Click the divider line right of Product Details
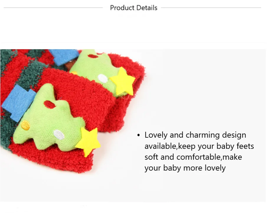Screen dimensions: 267x219 coord(211,8)
